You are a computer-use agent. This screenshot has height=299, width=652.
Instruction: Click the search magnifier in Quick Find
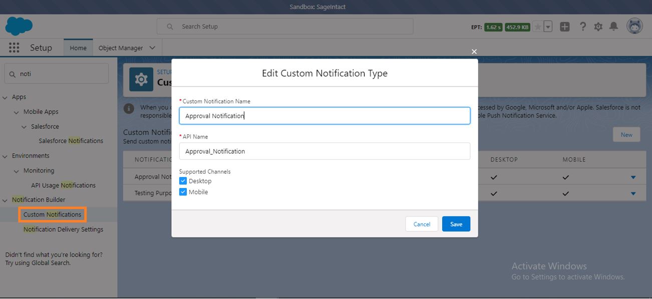(x=13, y=74)
